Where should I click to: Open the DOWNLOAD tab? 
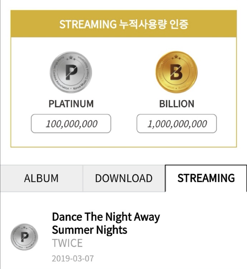(x=124, y=178)
